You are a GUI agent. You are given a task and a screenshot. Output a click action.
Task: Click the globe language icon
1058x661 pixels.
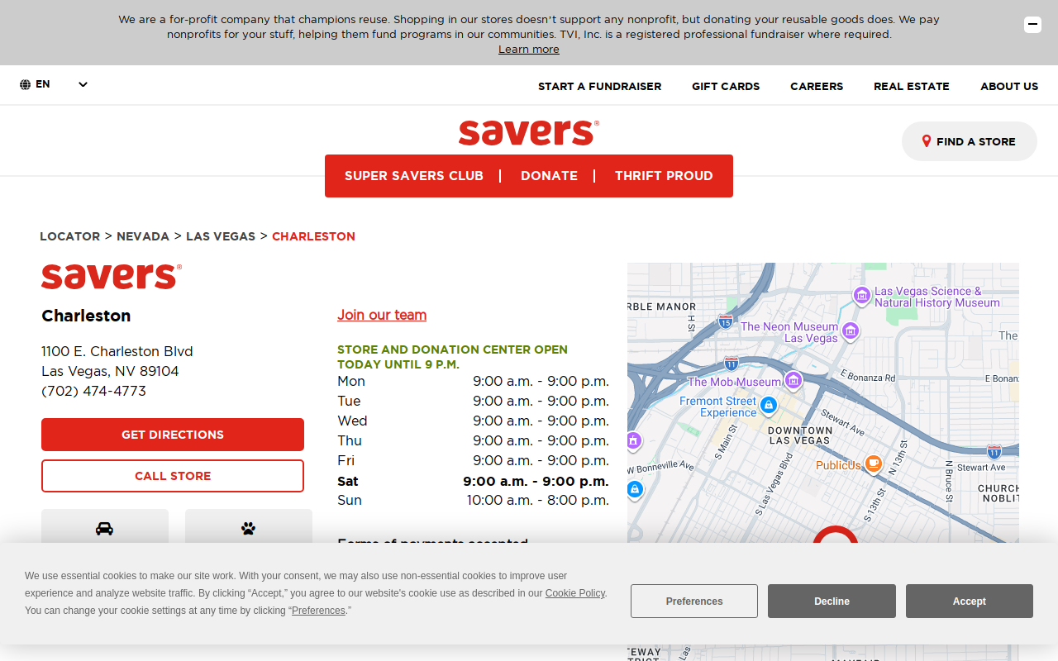[26, 84]
